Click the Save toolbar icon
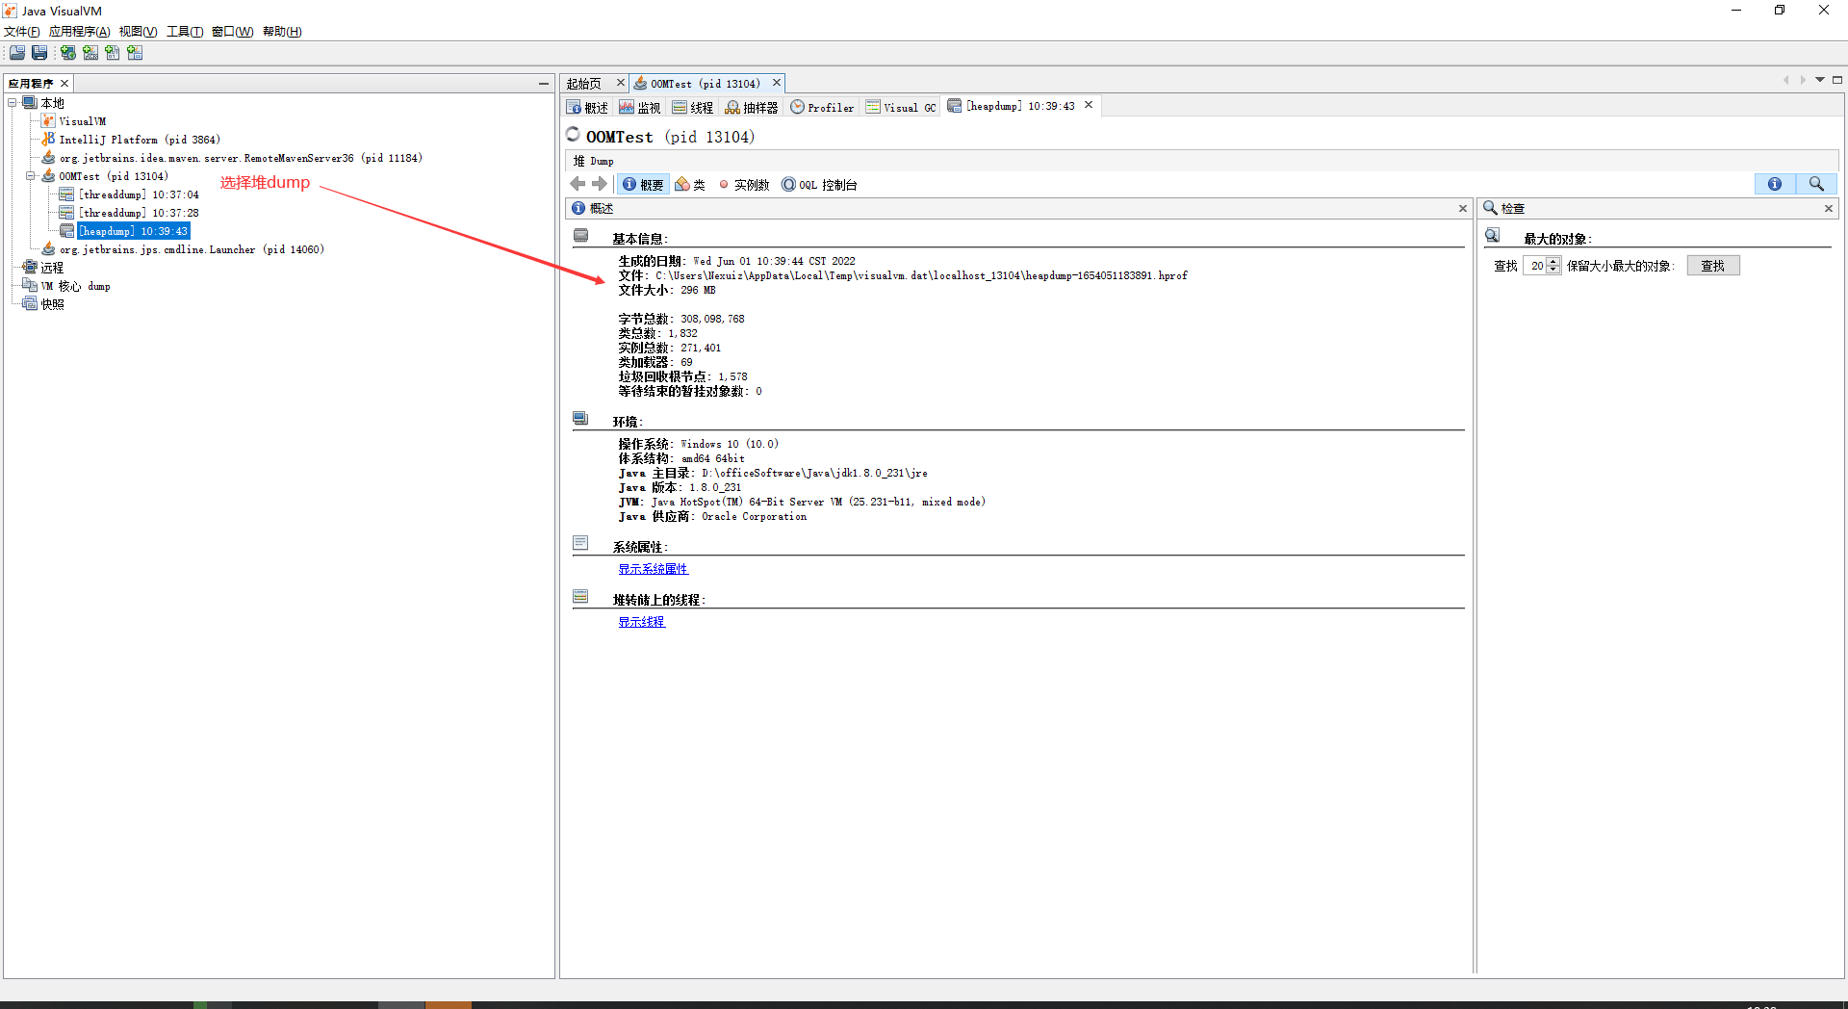The width and height of the screenshot is (1848, 1009). coord(39,53)
